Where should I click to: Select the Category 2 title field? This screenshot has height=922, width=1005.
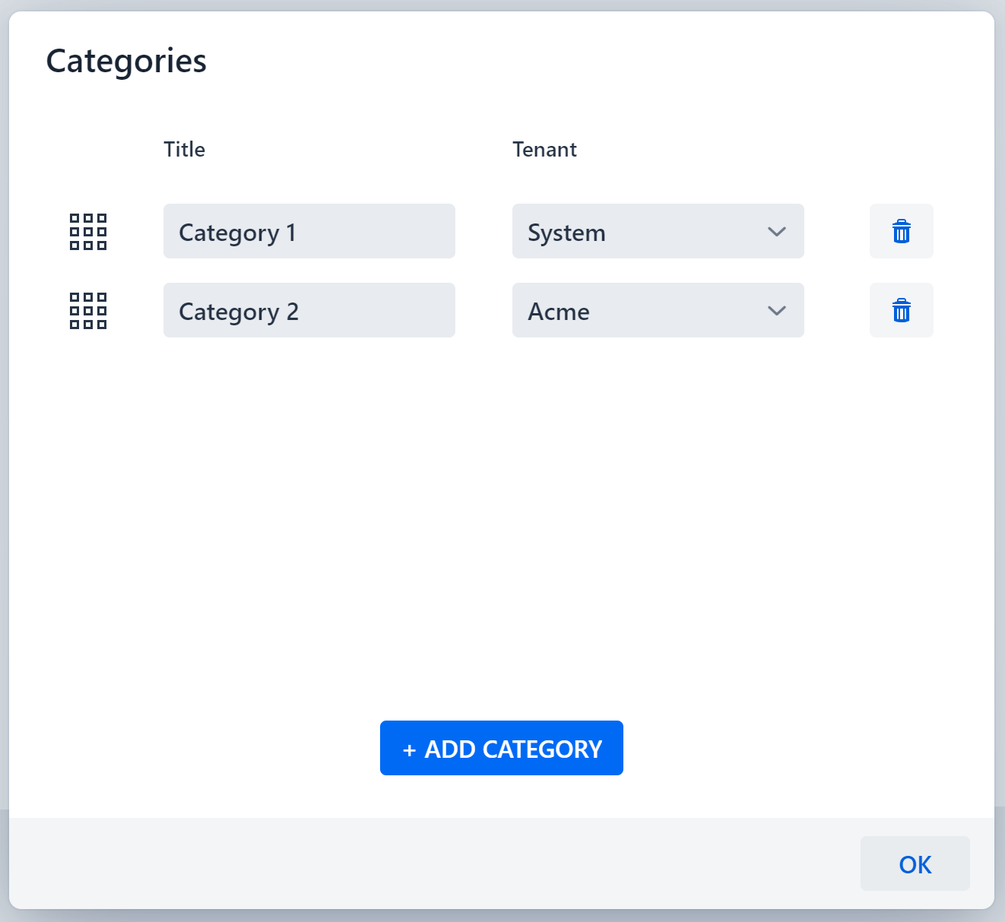pos(309,310)
